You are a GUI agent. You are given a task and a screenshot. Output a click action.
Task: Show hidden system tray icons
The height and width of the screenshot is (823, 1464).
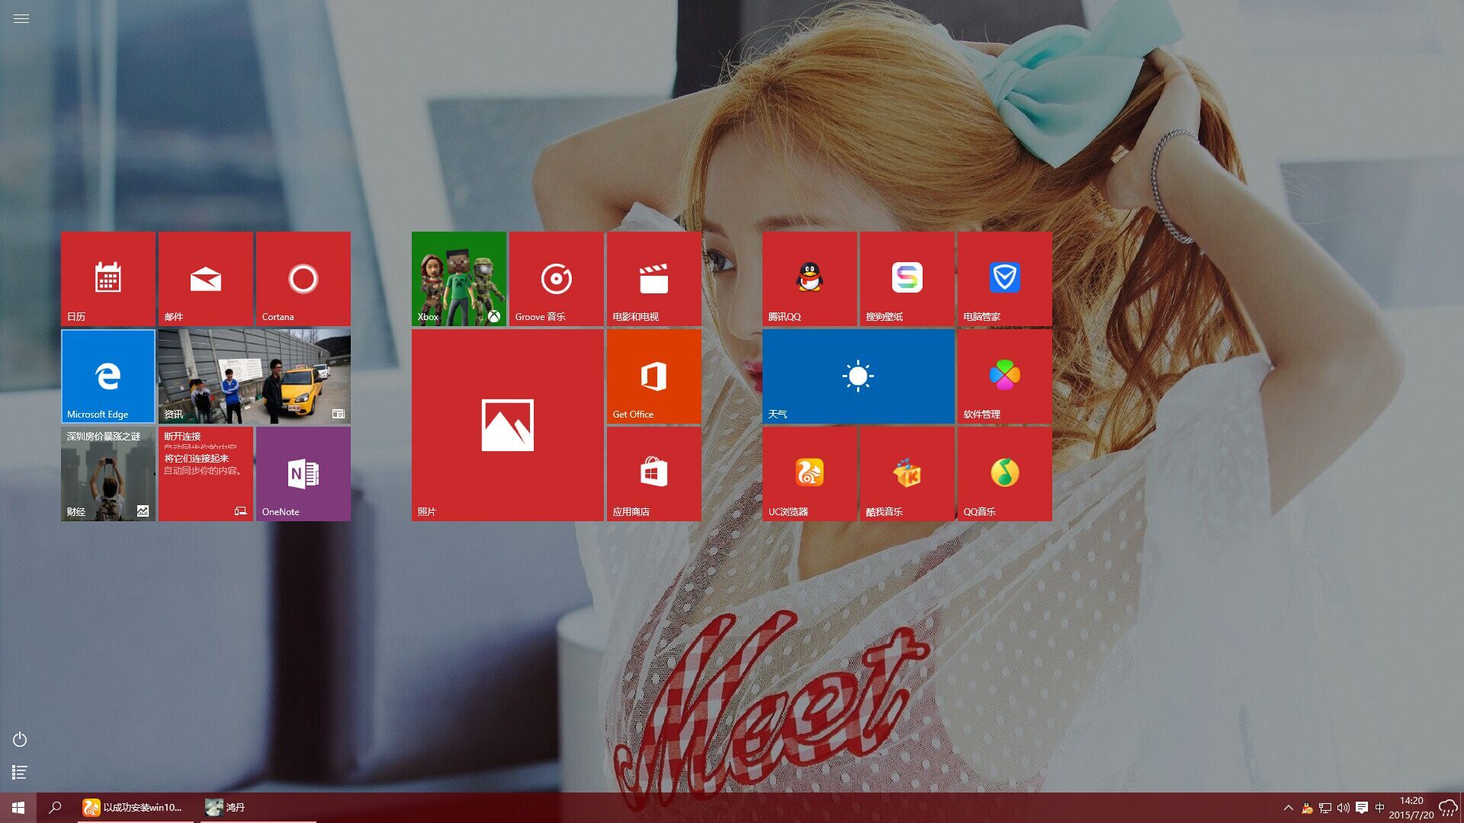click(1288, 808)
